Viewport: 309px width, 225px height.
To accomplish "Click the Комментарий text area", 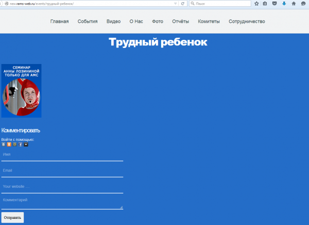I will click(62, 202).
